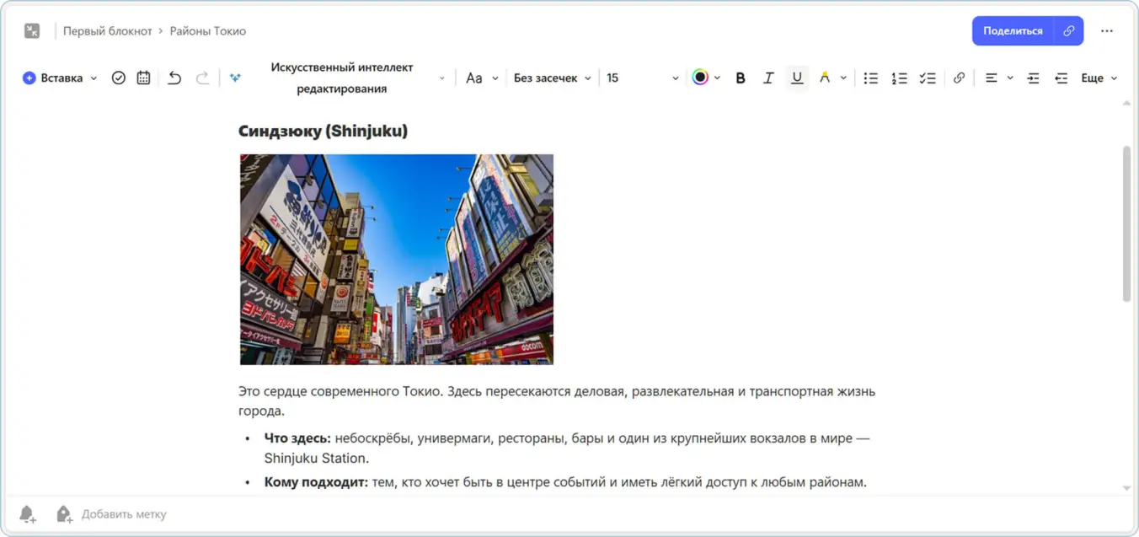
Task: Launch the AI assistant sparkles icon
Action: coord(235,78)
